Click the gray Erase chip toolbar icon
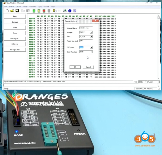 [x=49, y=11]
